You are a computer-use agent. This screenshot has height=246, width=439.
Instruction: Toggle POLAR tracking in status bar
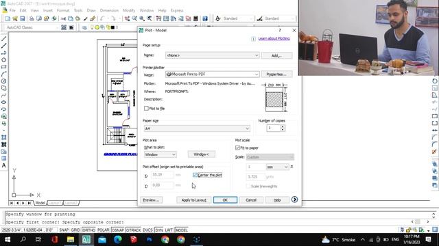104,230
